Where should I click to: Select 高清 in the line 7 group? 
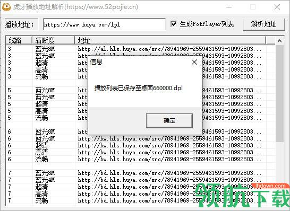[x=41, y=194]
